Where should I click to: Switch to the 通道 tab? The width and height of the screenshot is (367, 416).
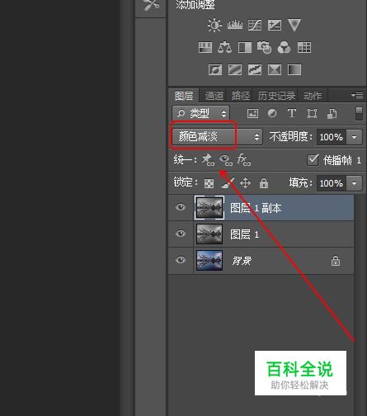click(x=214, y=96)
